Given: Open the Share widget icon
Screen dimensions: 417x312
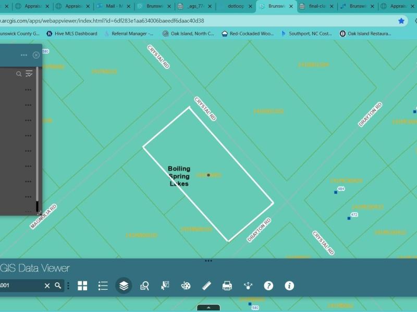Looking at the screenshot, I should [x=248, y=285].
